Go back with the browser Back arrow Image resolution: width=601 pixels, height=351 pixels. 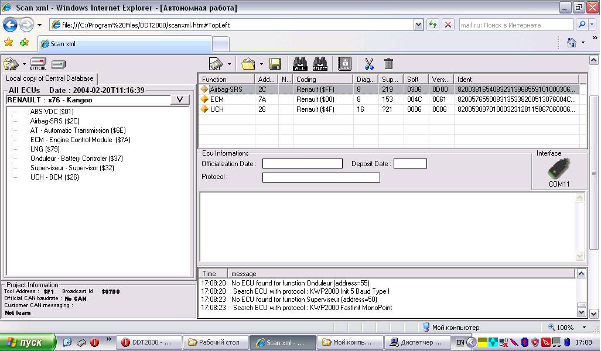click(10, 25)
